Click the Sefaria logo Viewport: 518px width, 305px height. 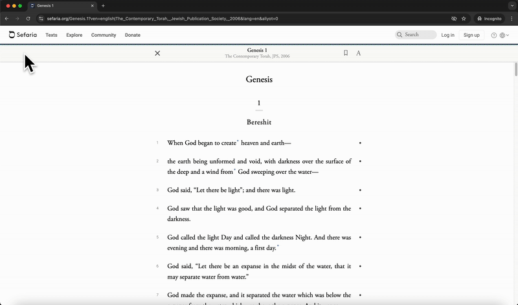coord(23,35)
